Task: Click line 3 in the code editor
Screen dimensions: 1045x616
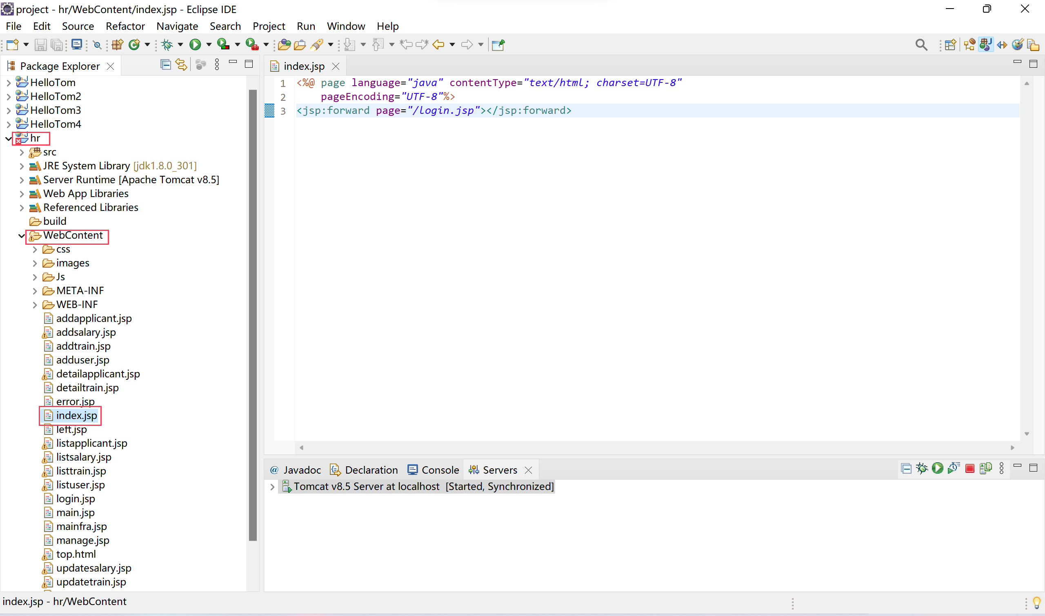Action: (x=434, y=111)
